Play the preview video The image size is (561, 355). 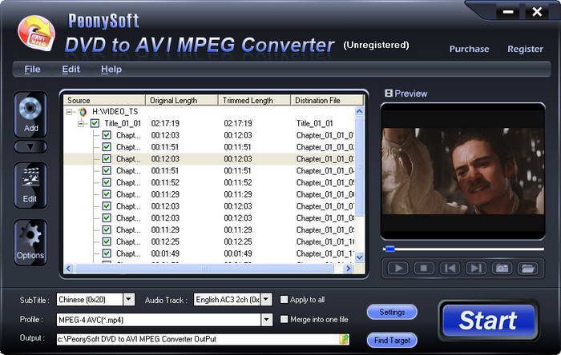point(398,268)
